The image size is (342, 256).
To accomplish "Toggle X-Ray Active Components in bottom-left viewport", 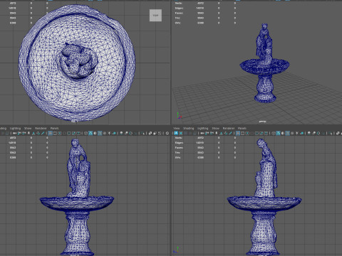I will click(x=155, y=133).
